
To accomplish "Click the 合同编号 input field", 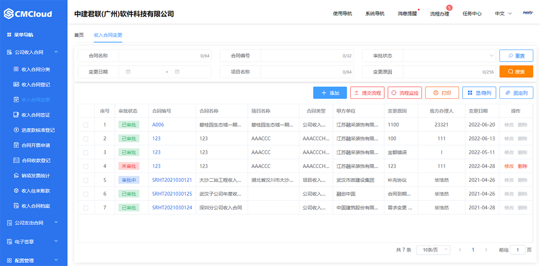I will (307, 56).
